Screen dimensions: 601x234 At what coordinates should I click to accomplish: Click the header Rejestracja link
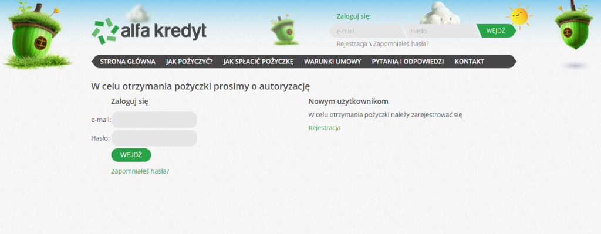[352, 43]
